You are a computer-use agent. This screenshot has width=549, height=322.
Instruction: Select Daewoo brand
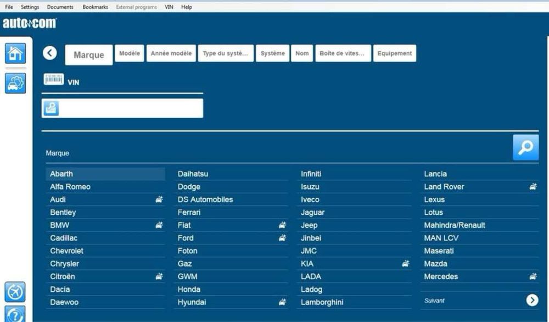[x=105, y=302]
